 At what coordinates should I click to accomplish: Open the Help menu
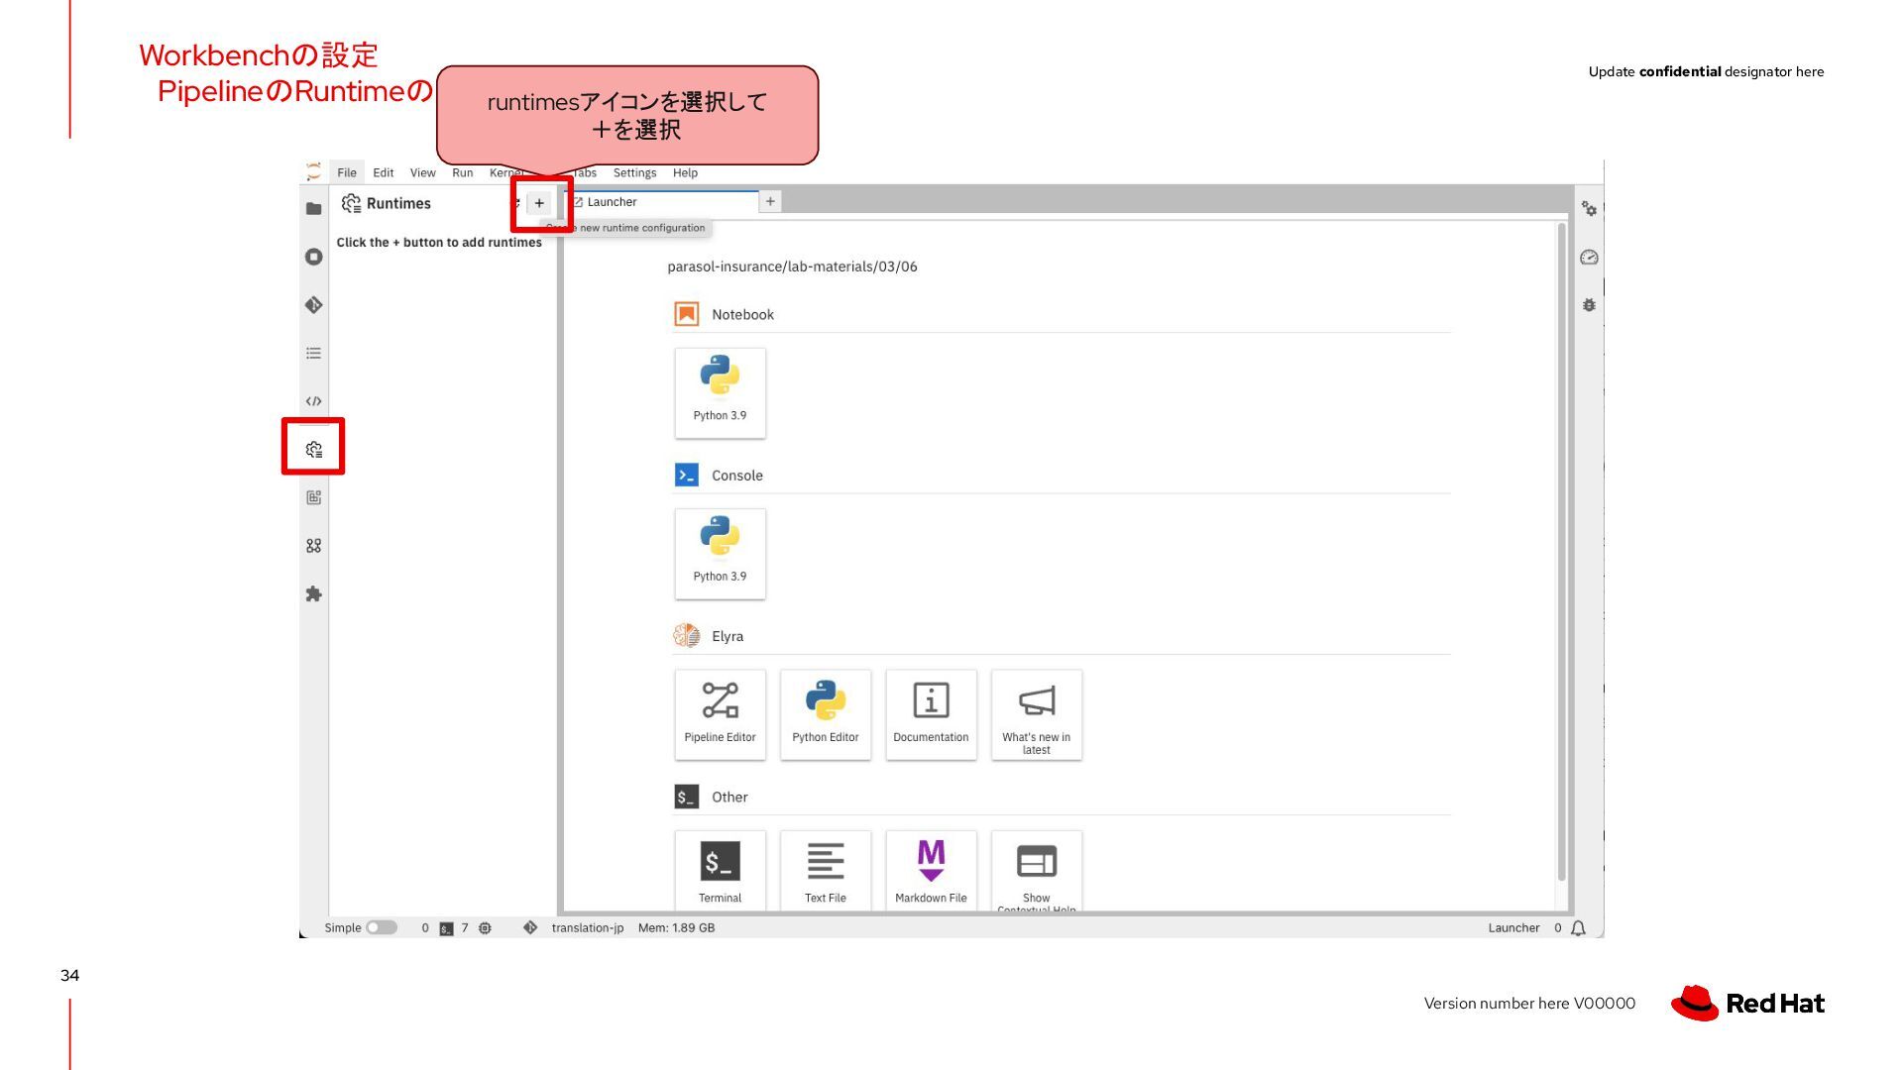[x=685, y=172]
